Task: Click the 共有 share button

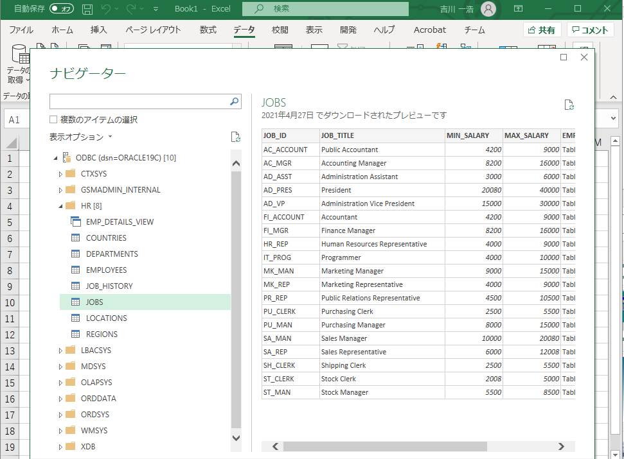Action: pos(542,30)
